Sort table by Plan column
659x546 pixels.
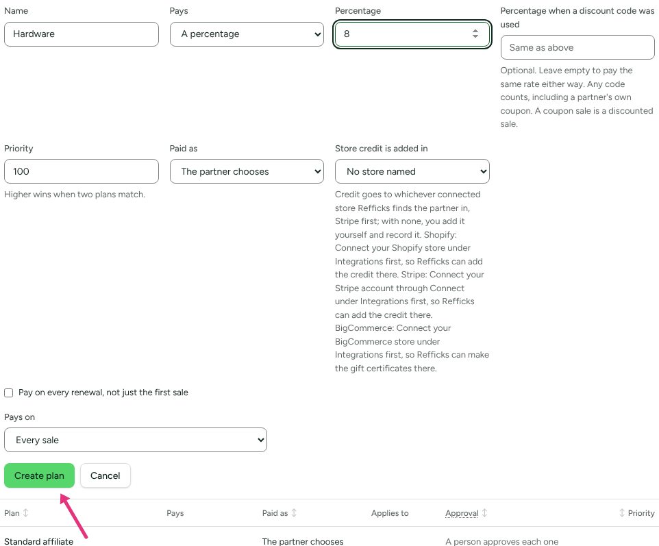pos(16,513)
